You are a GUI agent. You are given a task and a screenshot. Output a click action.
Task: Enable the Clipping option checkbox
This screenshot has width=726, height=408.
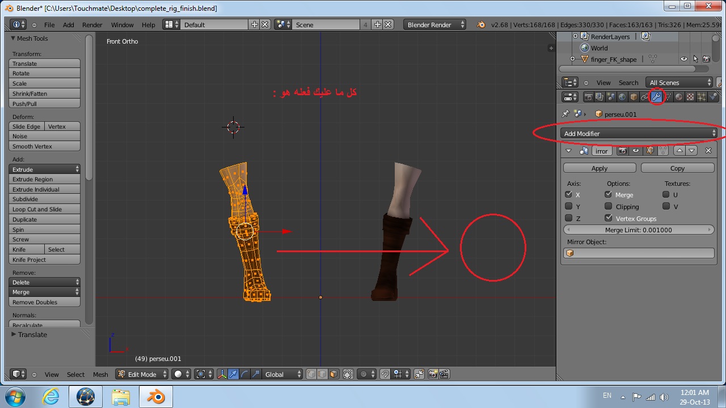[x=609, y=207]
